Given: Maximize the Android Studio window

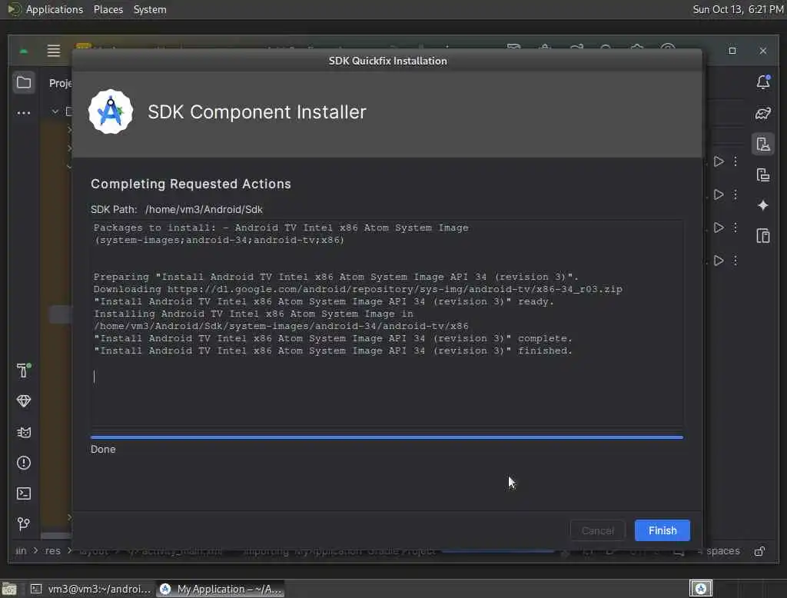Looking at the screenshot, I should [x=732, y=51].
